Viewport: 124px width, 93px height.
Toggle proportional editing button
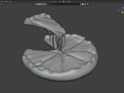tap(69, 2)
